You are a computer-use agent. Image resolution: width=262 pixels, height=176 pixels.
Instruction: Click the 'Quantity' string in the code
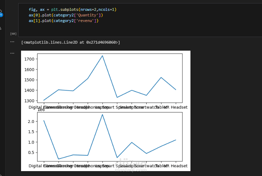pos(90,15)
